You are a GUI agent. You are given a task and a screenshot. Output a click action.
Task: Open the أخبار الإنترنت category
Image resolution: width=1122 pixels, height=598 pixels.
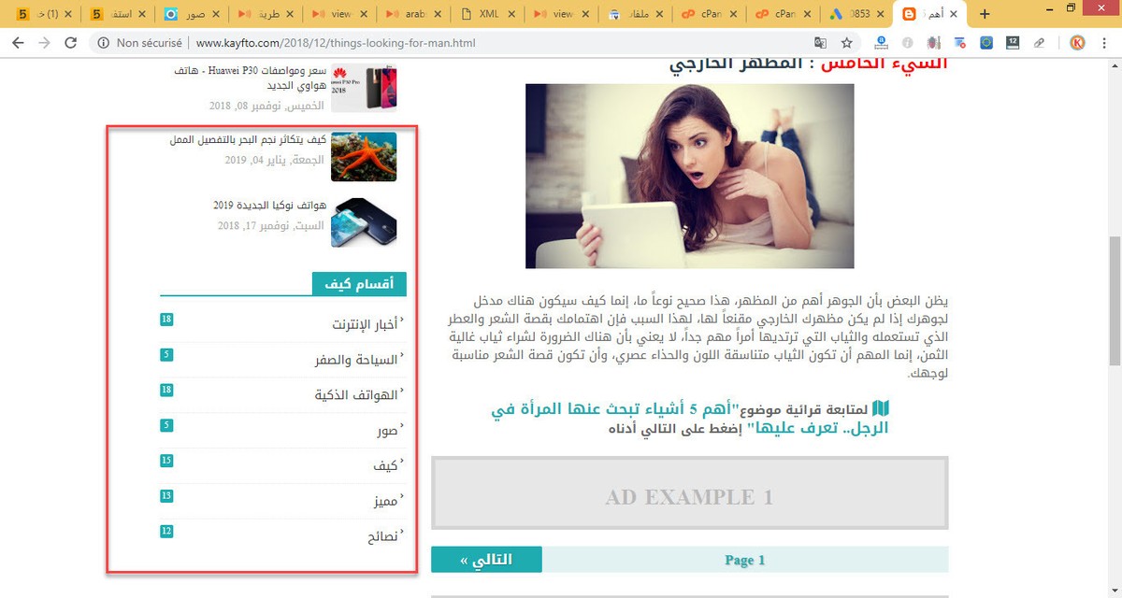pos(365,325)
